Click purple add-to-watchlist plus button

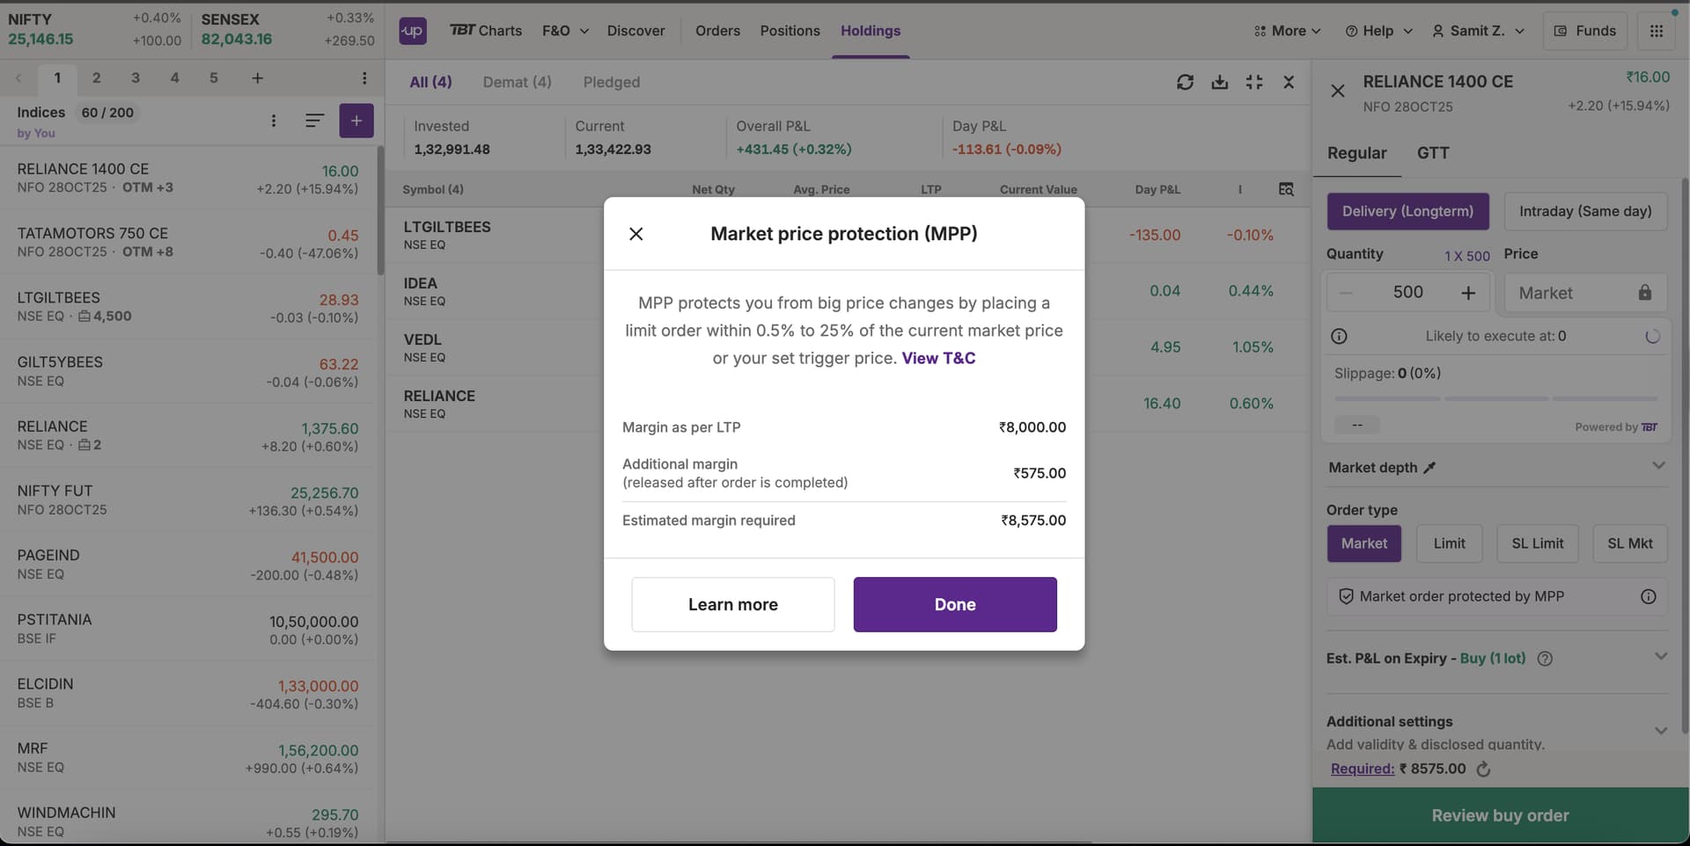[x=356, y=120]
